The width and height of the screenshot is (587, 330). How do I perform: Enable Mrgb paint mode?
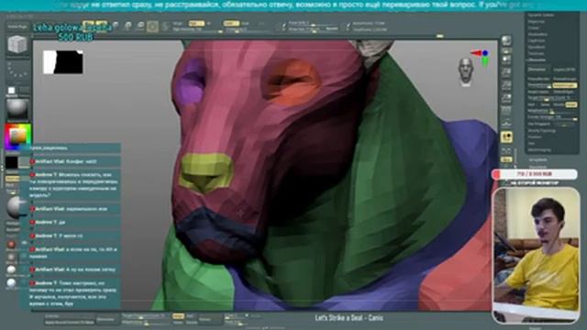coord(177,23)
